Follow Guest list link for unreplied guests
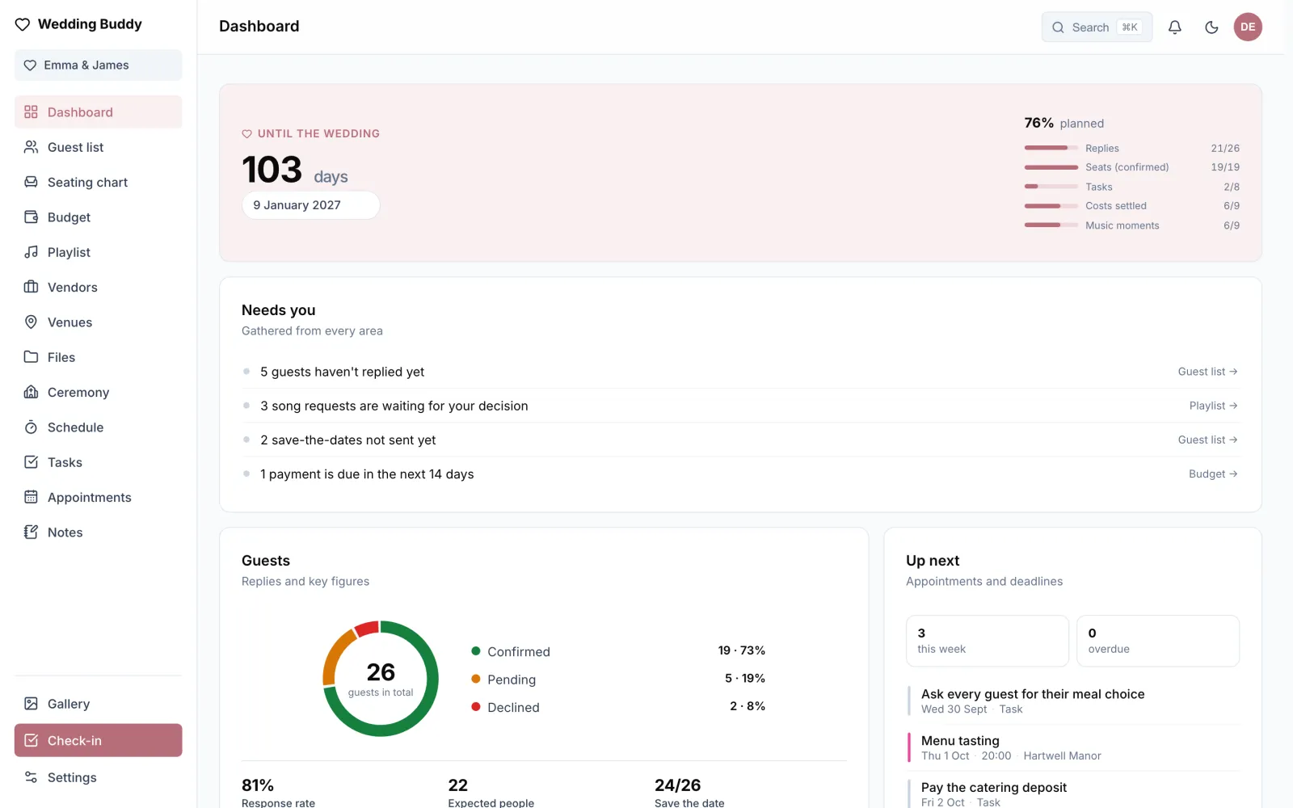The width and height of the screenshot is (1293, 808). point(1207,372)
